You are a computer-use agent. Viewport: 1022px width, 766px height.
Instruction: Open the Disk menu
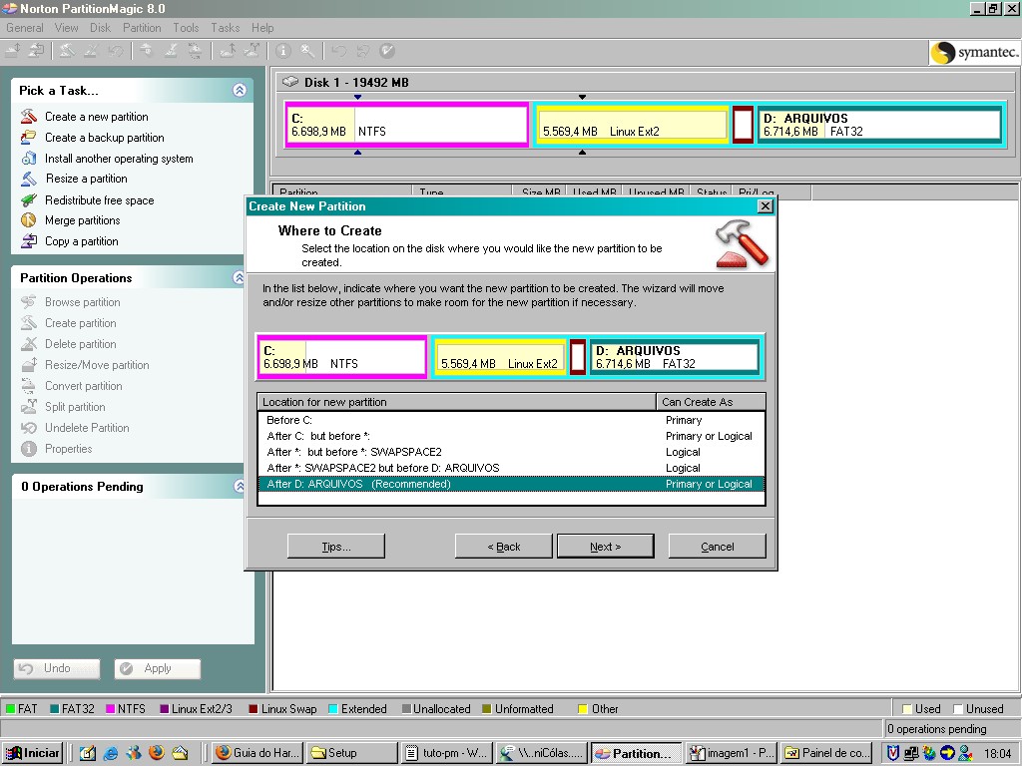pos(101,28)
